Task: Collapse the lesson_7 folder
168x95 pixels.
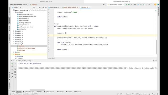Action: click(x=14, y=44)
